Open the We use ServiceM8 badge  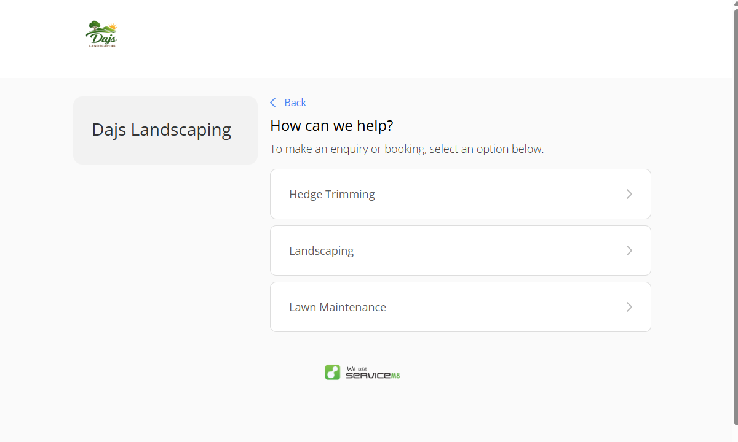click(363, 372)
